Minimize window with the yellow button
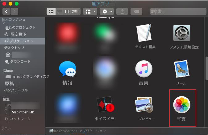The height and width of the screenshot is (135, 208). coord(10,4)
